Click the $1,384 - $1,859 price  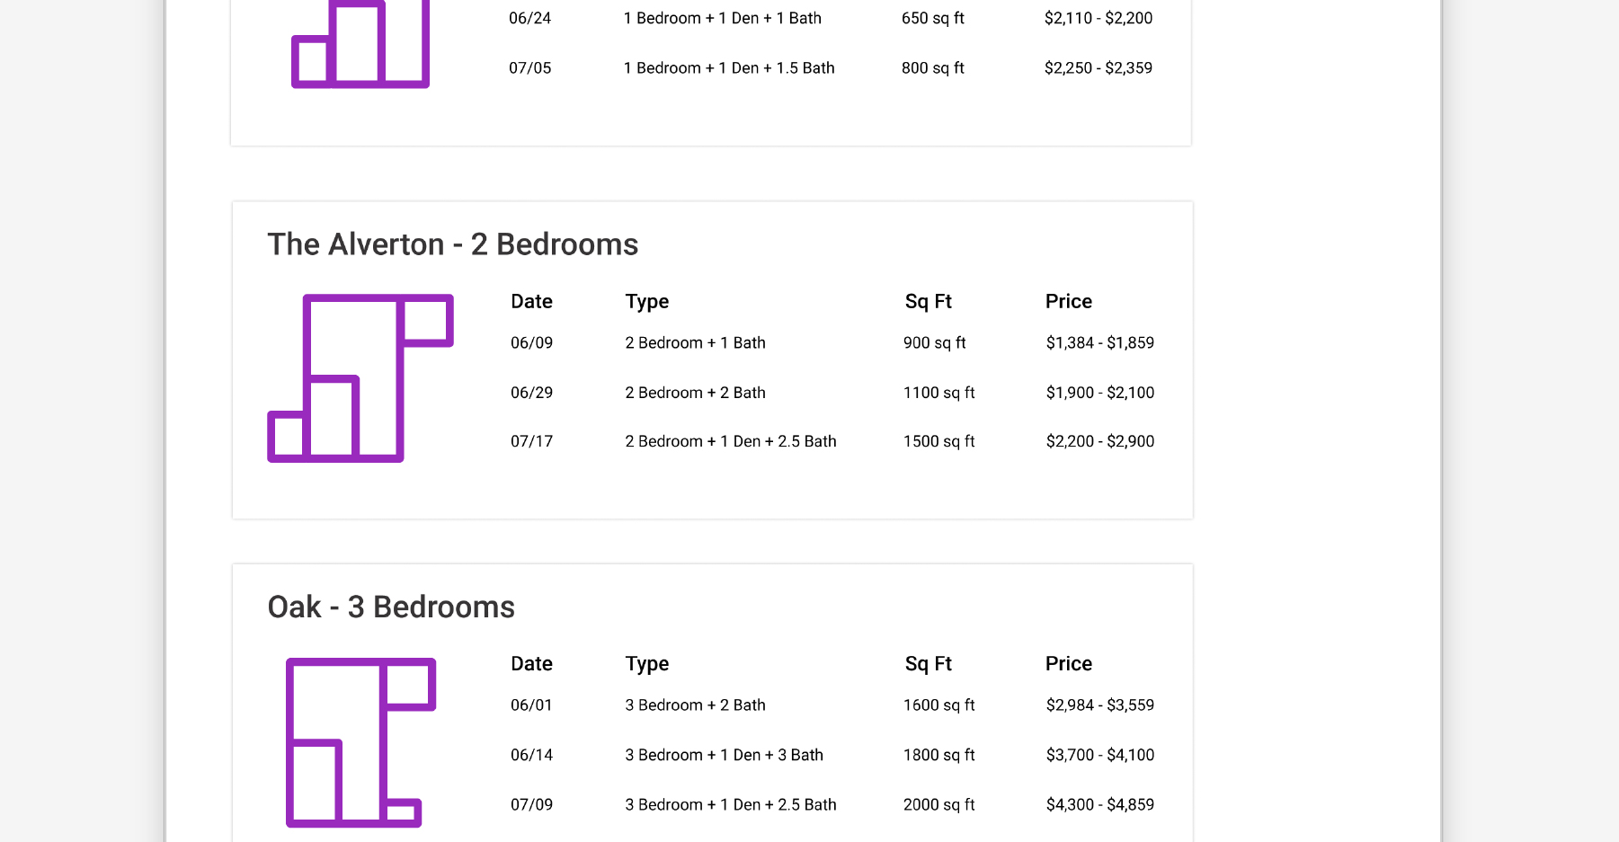pyautogui.click(x=1099, y=343)
